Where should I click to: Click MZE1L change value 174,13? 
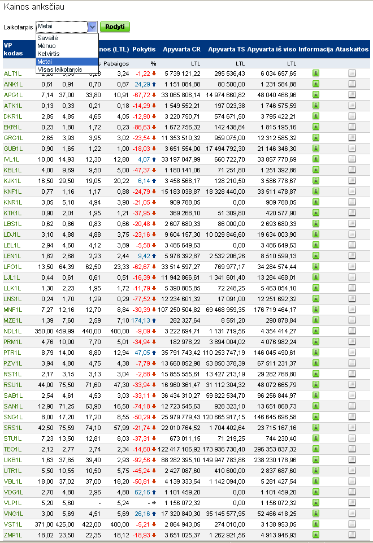141,320
